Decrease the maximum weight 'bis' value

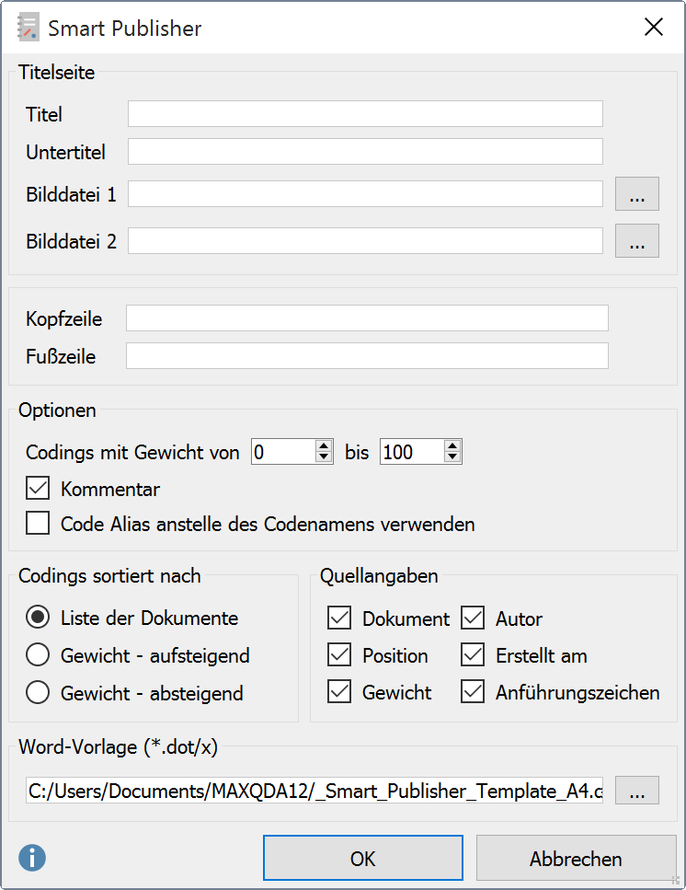(x=452, y=457)
